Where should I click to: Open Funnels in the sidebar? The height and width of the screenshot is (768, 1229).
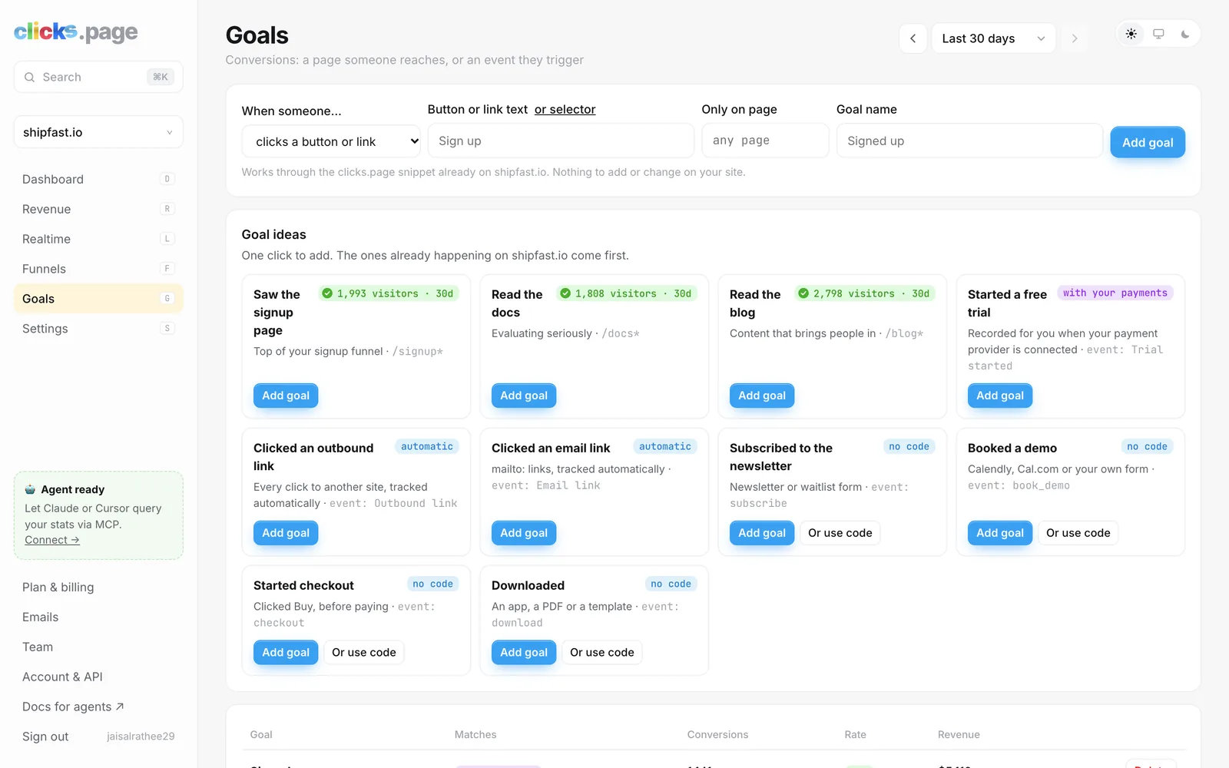point(98,269)
